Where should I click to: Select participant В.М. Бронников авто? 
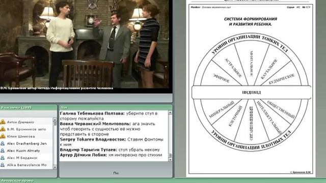click(x=26, y=129)
